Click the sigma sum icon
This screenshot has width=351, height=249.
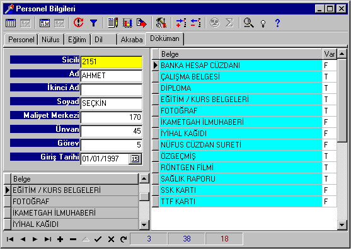pos(229,23)
